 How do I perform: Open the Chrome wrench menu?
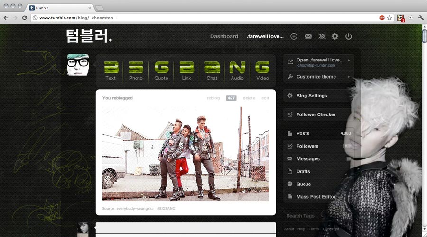tap(421, 18)
